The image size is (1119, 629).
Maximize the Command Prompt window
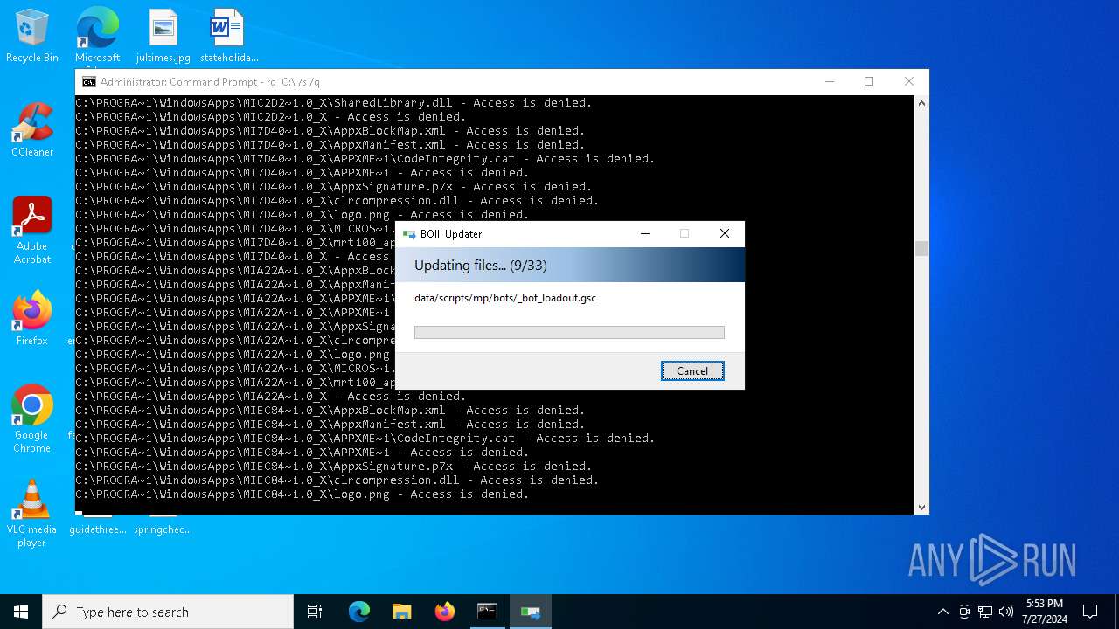(869, 82)
